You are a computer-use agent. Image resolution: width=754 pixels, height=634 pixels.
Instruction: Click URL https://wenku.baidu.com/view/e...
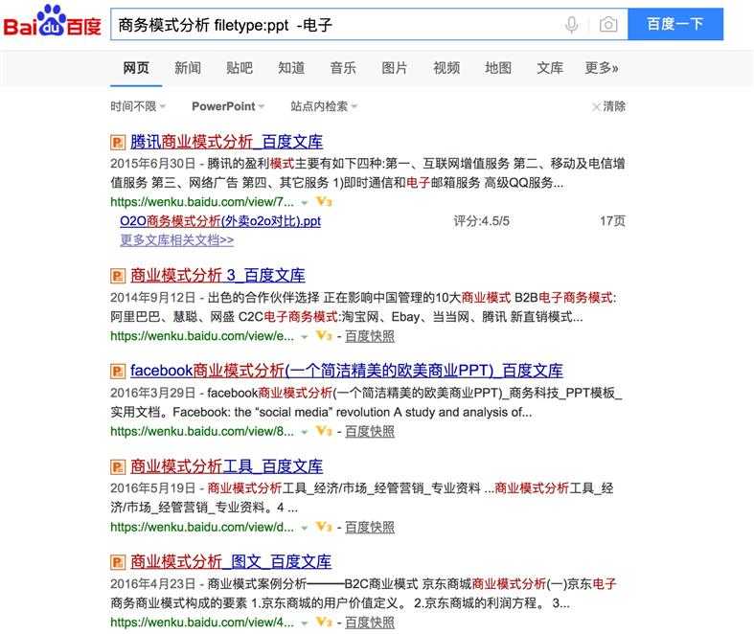[202, 336]
